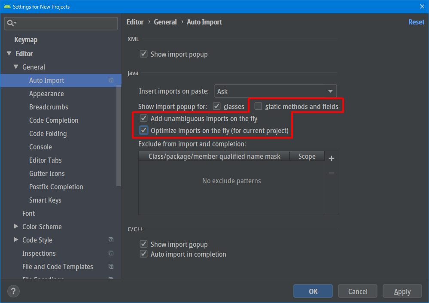Click the search magnifier icon in settings

[x=11, y=23]
